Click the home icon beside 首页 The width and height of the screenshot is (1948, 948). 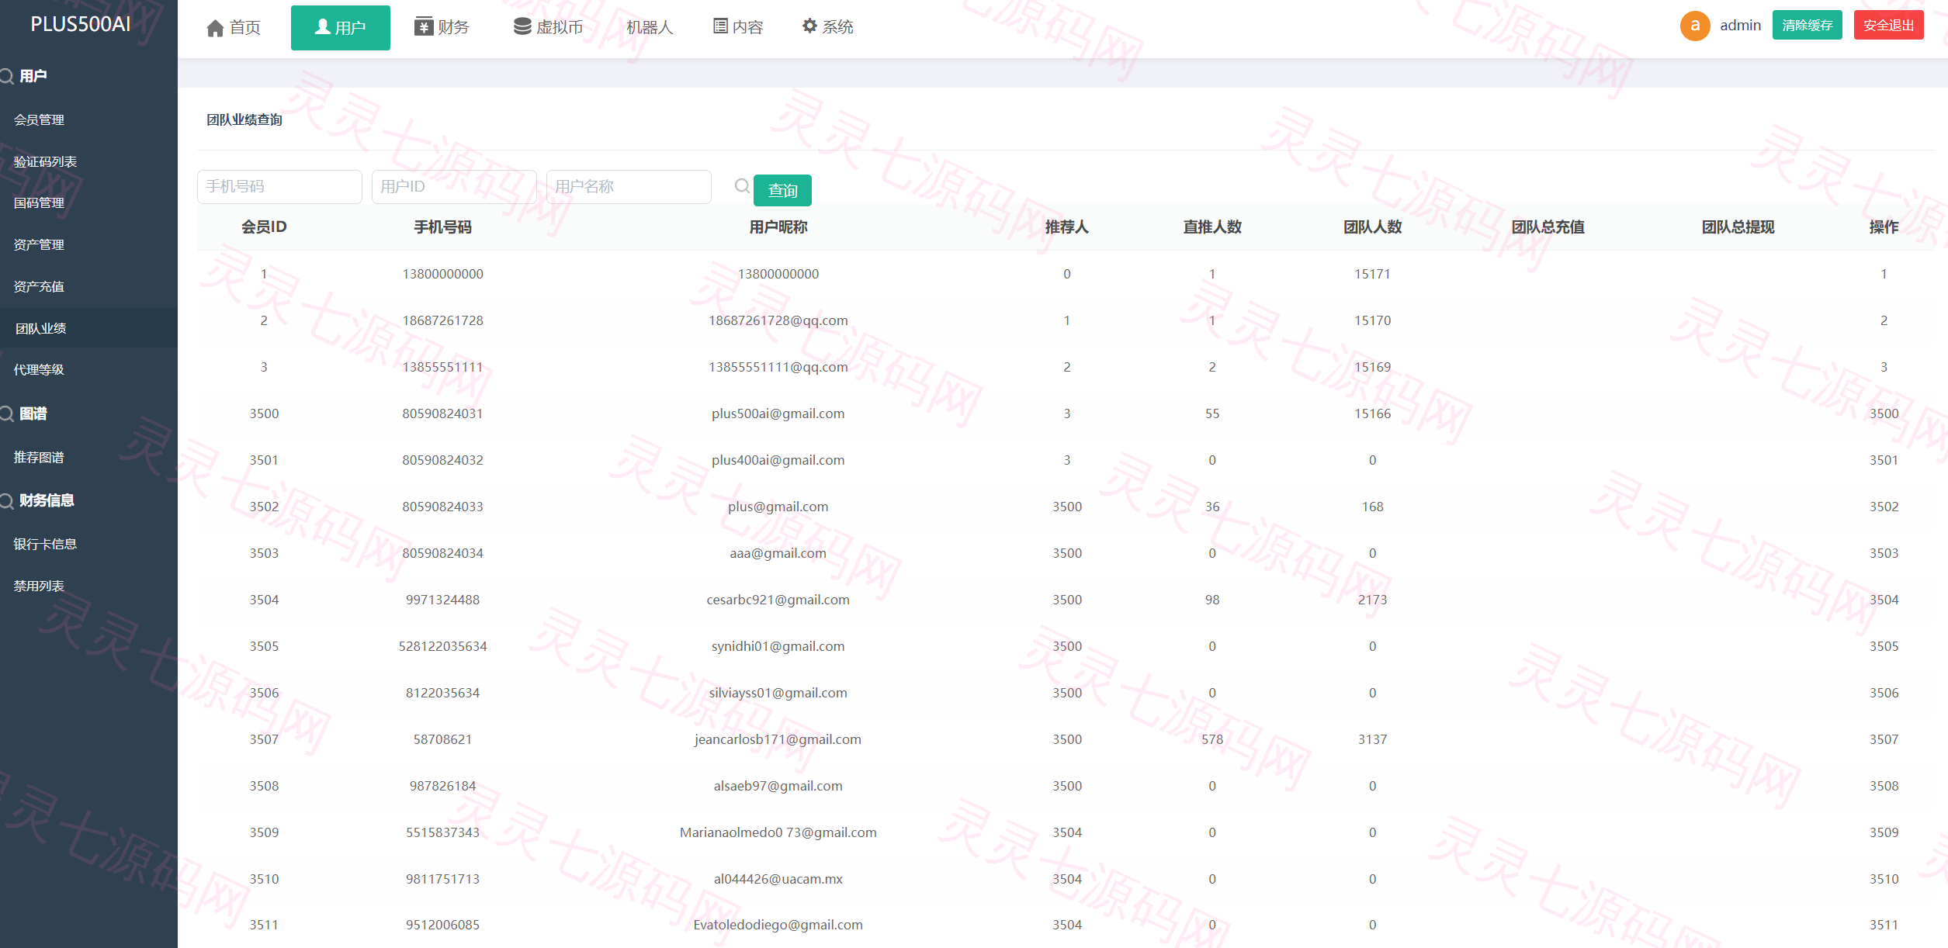coord(215,28)
